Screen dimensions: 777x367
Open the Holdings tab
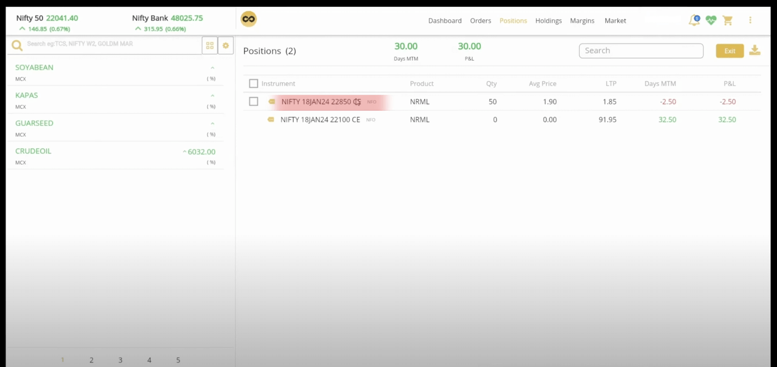548,21
